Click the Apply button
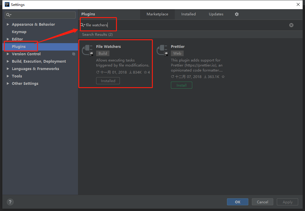Image resolution: width=305 pixels, height=211 pixels. pos(287,202)
